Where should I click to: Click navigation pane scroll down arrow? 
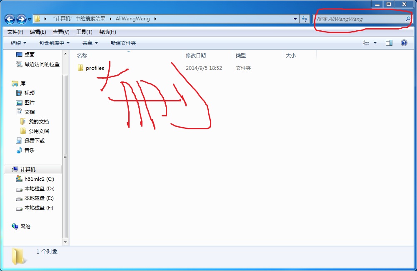pyautogui.click(x=65, y=242)
